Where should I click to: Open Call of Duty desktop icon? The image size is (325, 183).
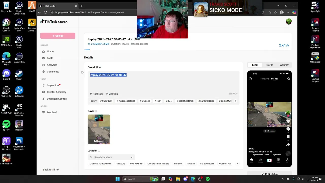6,109
